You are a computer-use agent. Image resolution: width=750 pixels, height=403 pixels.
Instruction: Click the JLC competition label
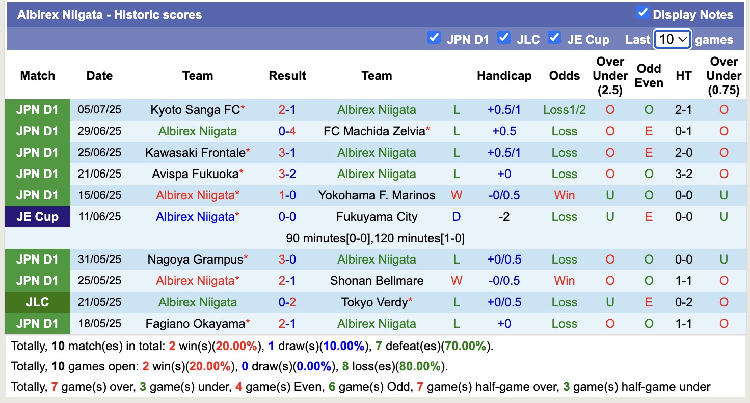(38, 302)
